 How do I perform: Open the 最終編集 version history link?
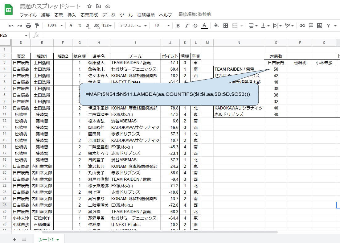[x=195, y=14]
